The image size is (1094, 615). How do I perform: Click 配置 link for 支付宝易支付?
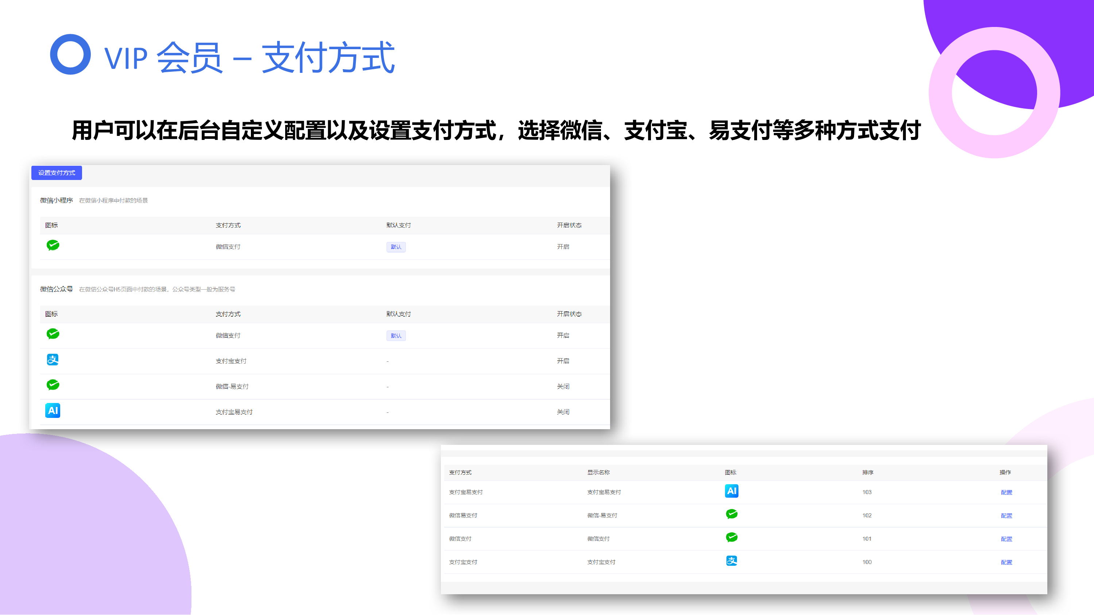click(1006, 492)
